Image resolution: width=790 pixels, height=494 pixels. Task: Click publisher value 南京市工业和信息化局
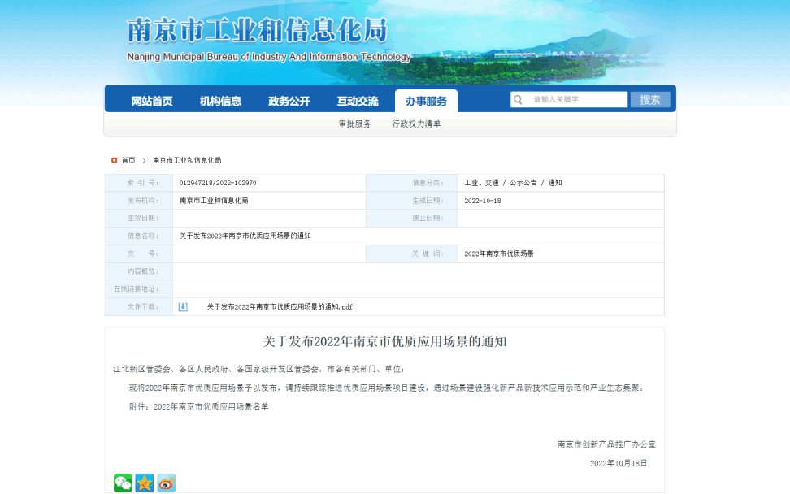click(214, 201)
